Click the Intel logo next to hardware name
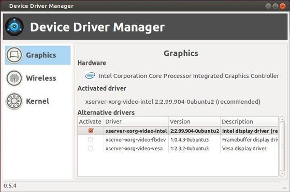This screenshot has height=192, width=290. click(90, 75)
